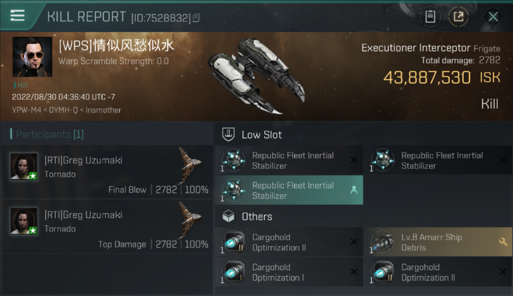The width and height of the screenshot is (513, 296).
Task: Click the Final Blow attacker portrait
Action: (24, 167)
